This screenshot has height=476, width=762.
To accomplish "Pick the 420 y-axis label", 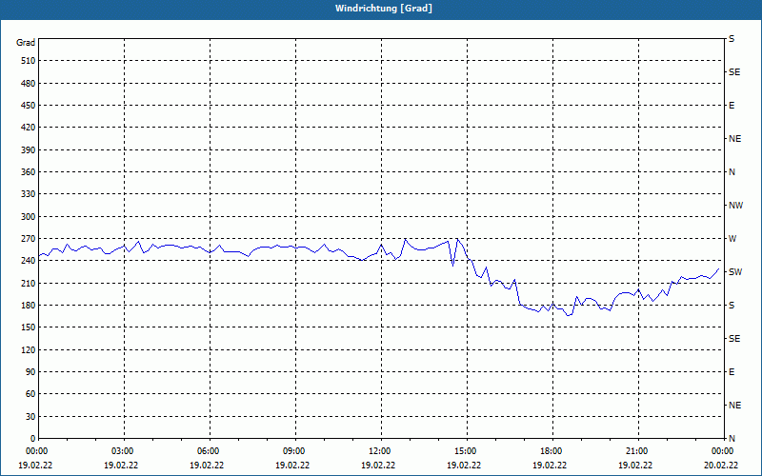I will point(29,128).
